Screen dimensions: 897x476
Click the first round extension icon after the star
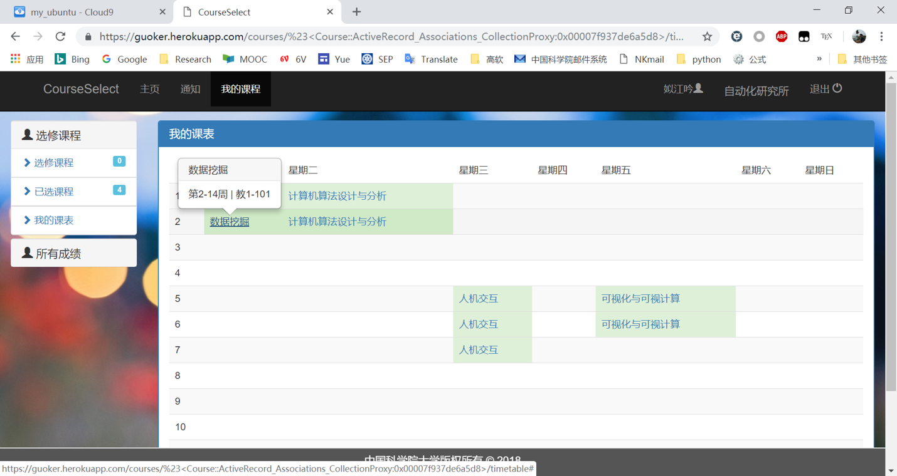click(x=737, y=36)
